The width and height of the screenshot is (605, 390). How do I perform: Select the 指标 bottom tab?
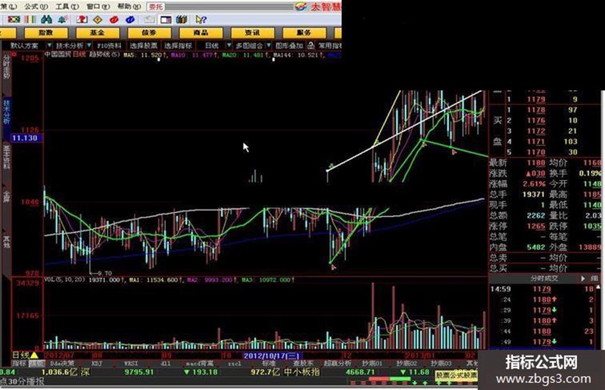click(19, 364)
